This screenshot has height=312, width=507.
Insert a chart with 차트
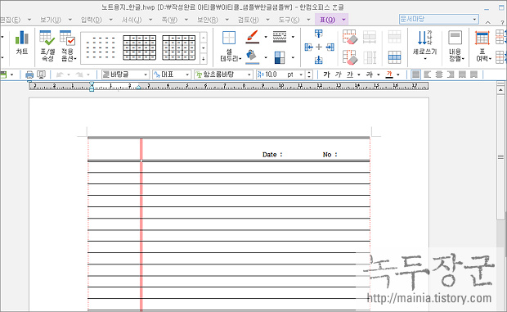(21, 43)
